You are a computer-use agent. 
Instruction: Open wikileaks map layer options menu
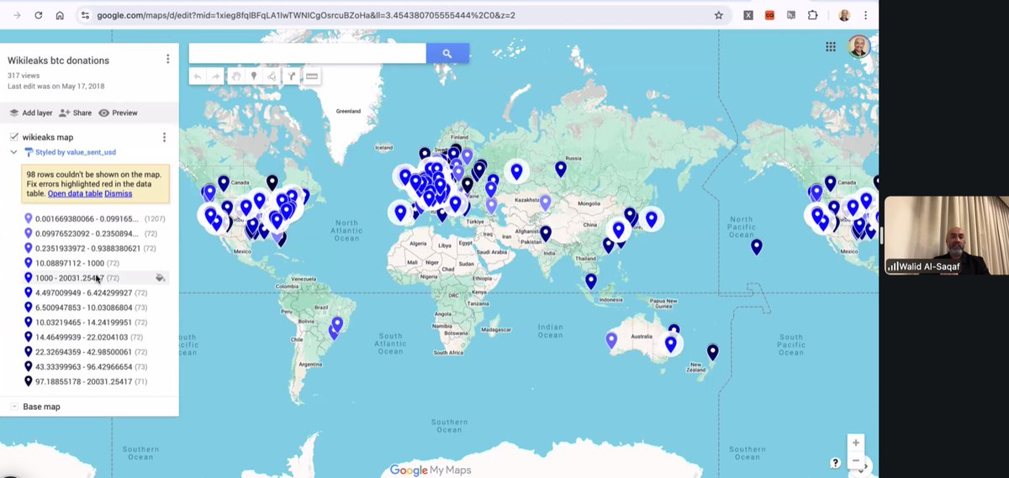pyautogui.click(x=164, y=137)
